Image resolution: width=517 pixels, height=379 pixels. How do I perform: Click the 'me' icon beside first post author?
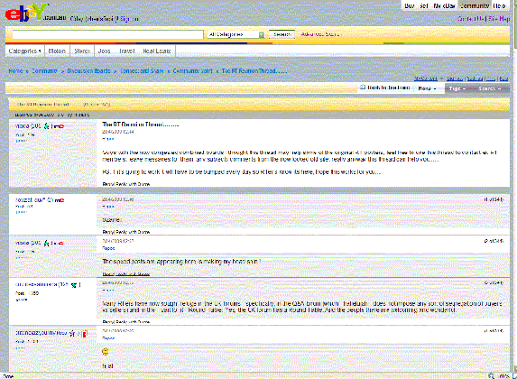[x=58, y=126]
